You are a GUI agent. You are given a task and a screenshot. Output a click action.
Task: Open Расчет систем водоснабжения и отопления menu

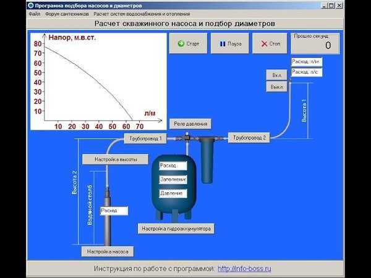coord(142,14)
